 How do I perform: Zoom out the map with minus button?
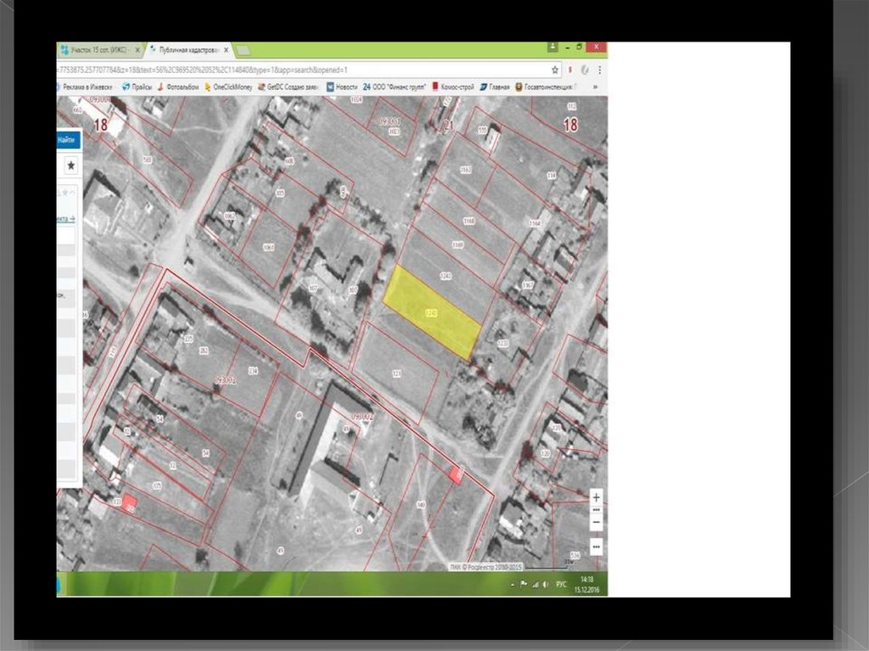596,520
